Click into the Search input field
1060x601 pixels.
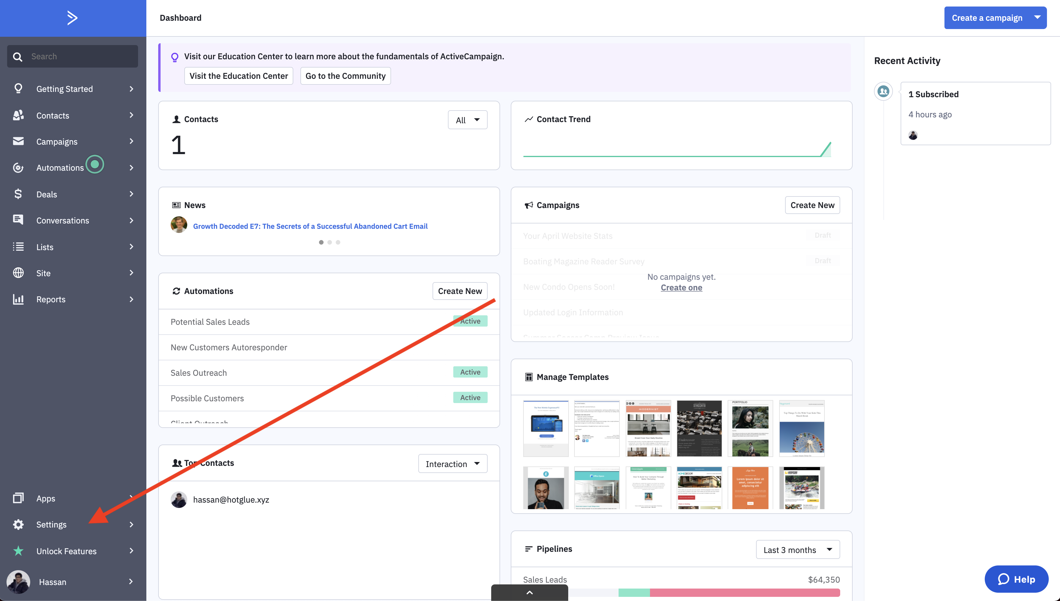[x=73, y=57]
